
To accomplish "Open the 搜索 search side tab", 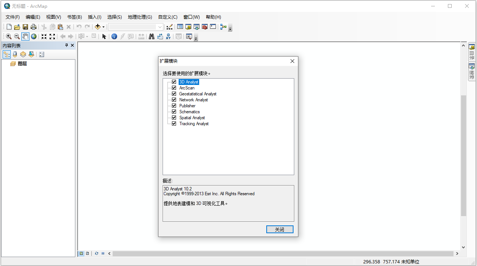I will coord(472,72).
